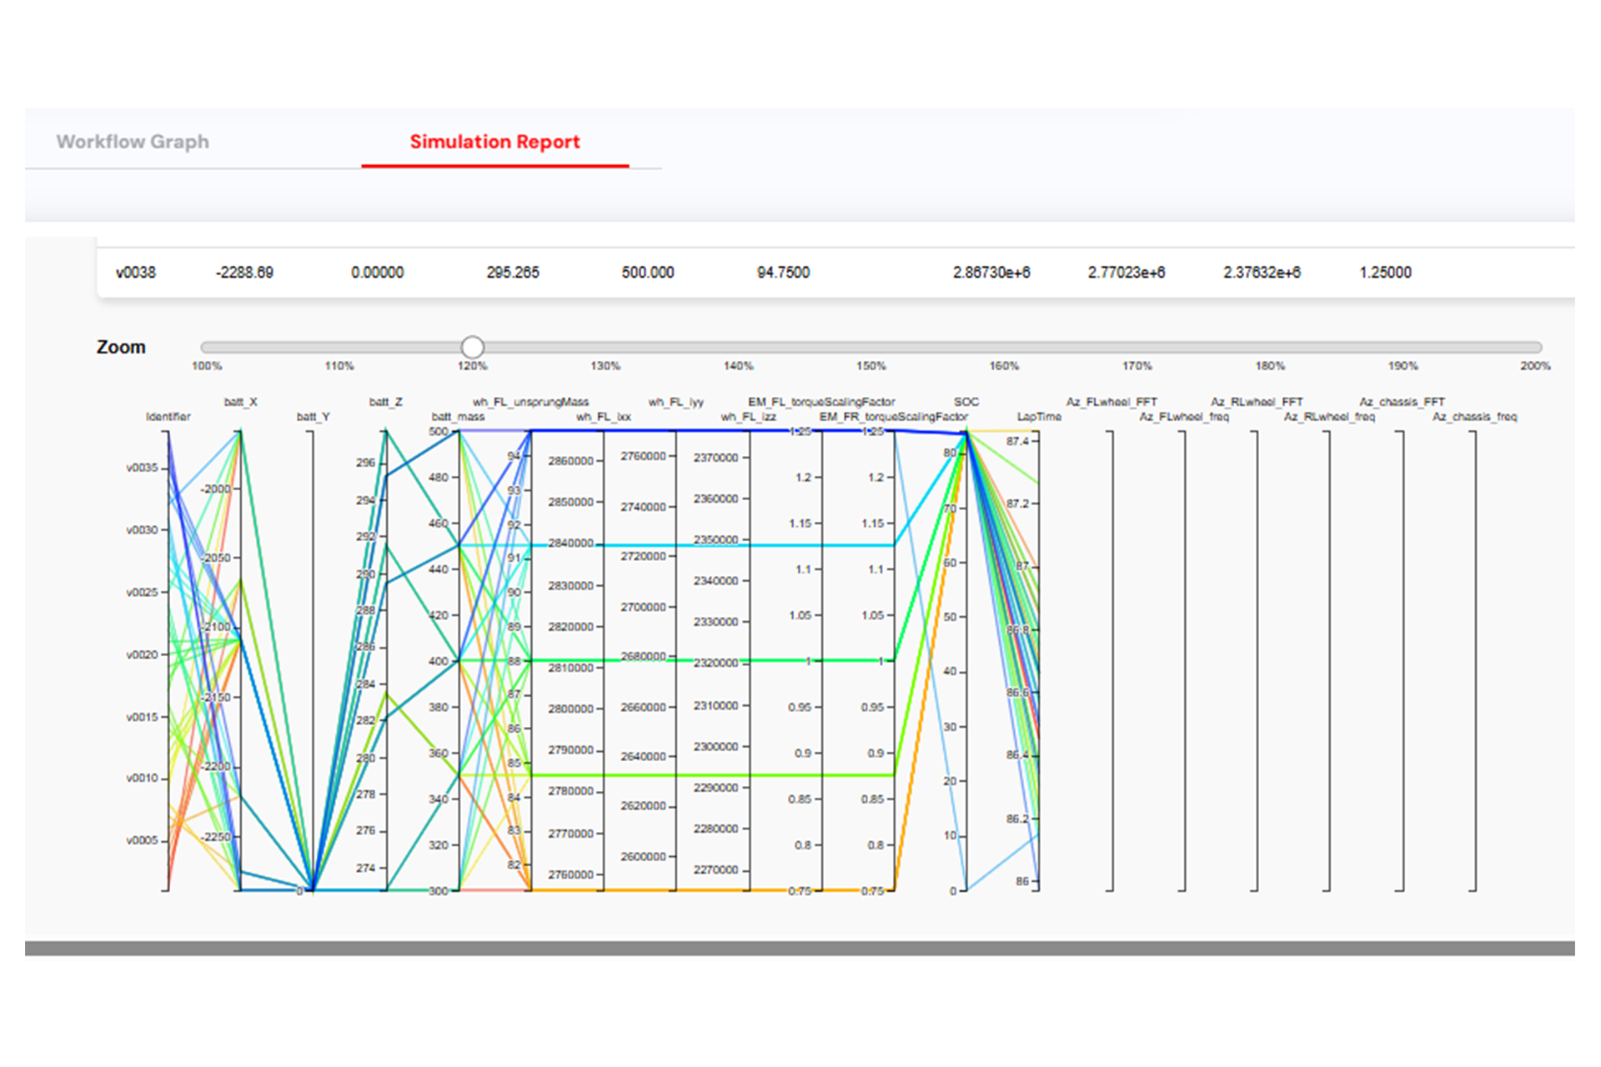Click the Az_FLwheel_FFT axis label
The width and height of the screenshot is (1601, 1067).
pos(1112,402)
